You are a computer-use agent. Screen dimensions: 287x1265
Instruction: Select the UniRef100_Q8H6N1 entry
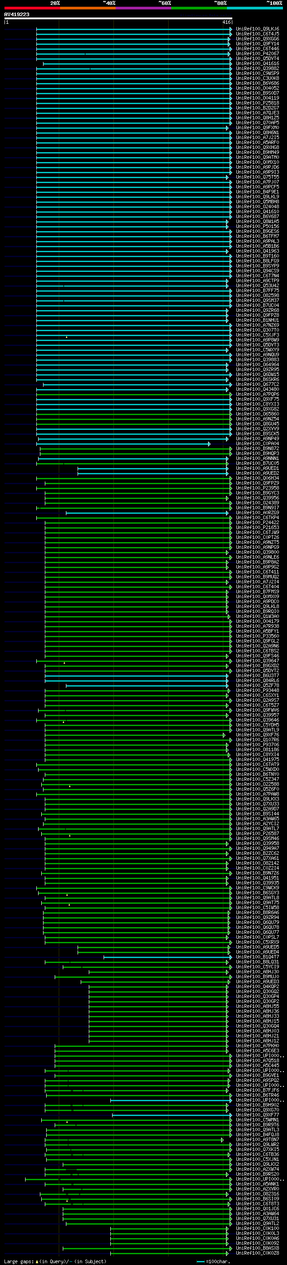tap(257, 132)
